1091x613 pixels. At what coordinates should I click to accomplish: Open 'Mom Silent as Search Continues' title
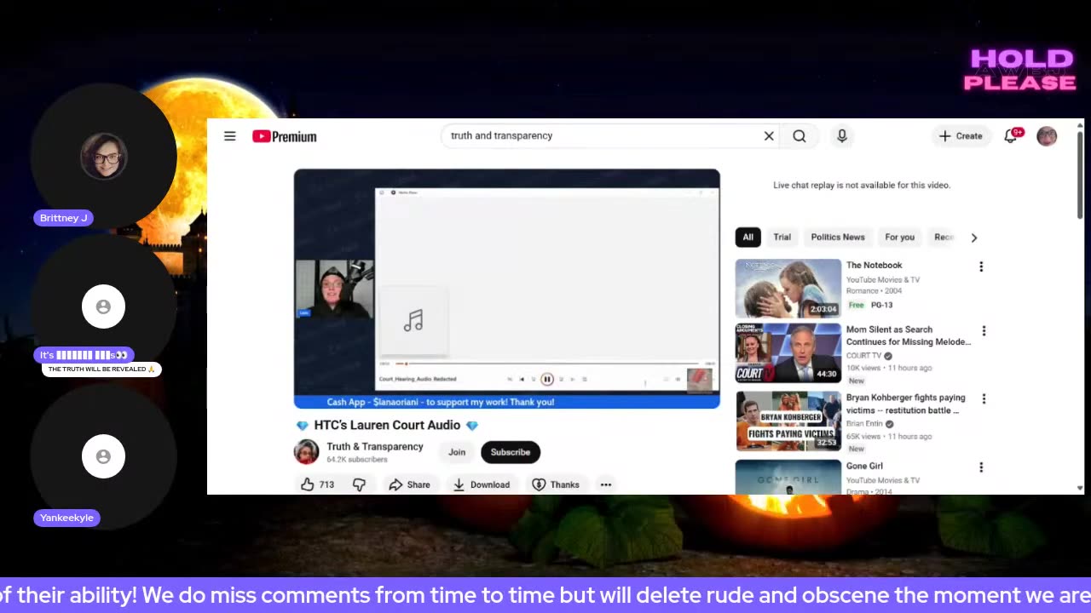[x=908, y=335]
